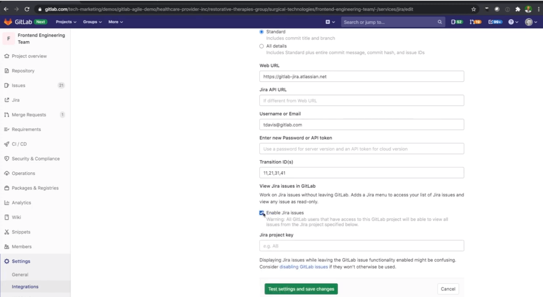Focus the Jira project key field
The image size is (543, 297).
click(x=361, y=246)
